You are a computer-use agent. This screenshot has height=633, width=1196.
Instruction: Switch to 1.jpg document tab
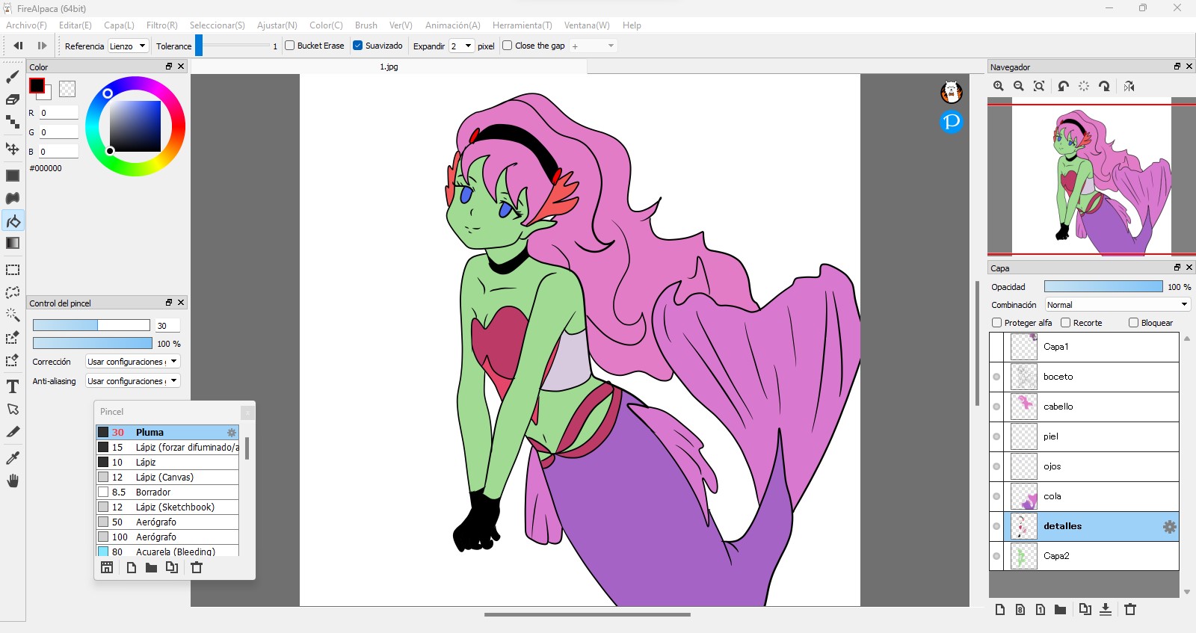389,67
